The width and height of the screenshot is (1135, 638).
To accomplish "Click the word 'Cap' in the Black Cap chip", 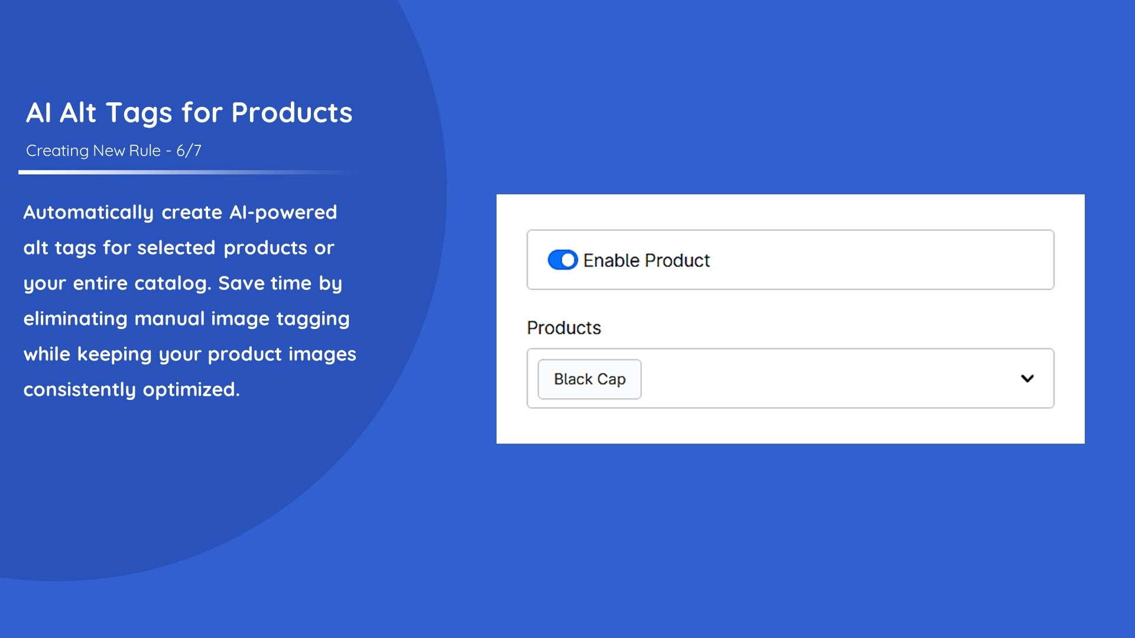I will [x=611, y=379].
